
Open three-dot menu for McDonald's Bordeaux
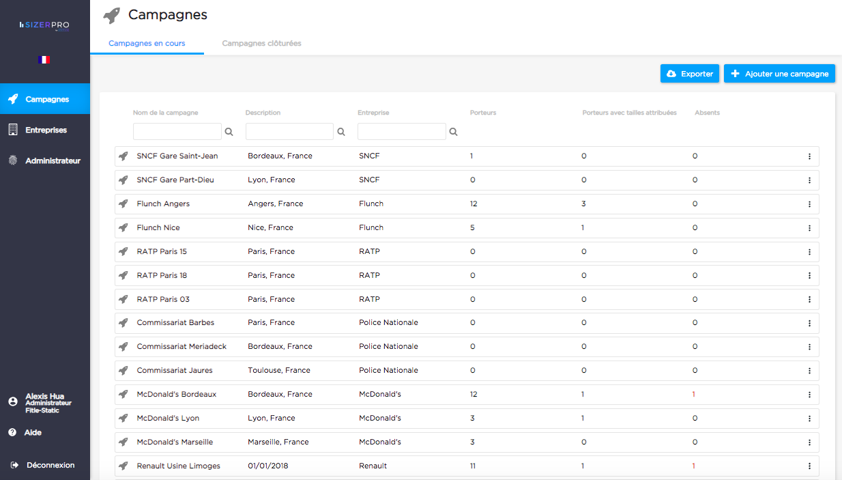[809, 395]
